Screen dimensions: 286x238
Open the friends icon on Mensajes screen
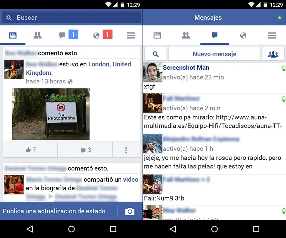coord(186,35)
